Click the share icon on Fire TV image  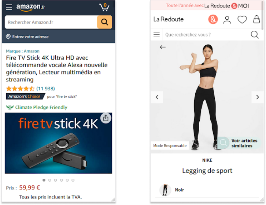point(106,118)
